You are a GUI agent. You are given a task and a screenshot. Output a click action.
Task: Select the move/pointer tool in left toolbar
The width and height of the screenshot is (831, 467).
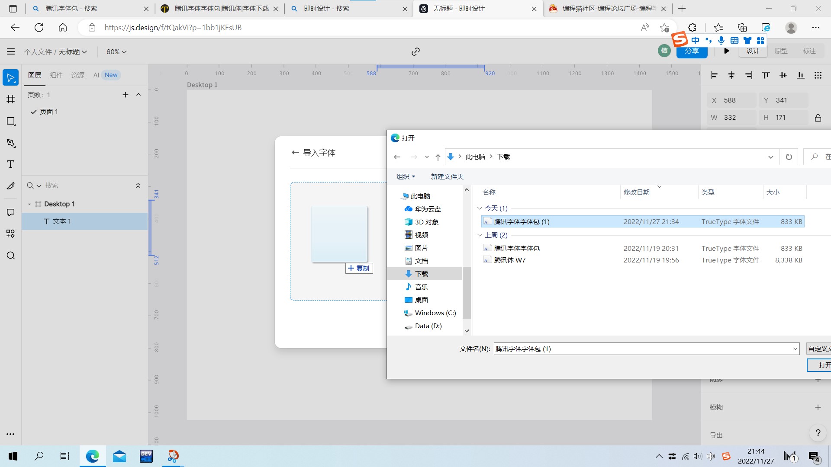coord(11,78)
